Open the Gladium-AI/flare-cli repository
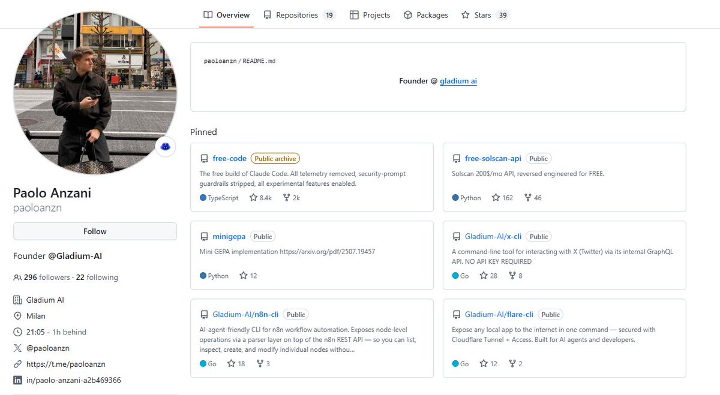This screenshot has width=720, height=395. (x=499, y=314)
